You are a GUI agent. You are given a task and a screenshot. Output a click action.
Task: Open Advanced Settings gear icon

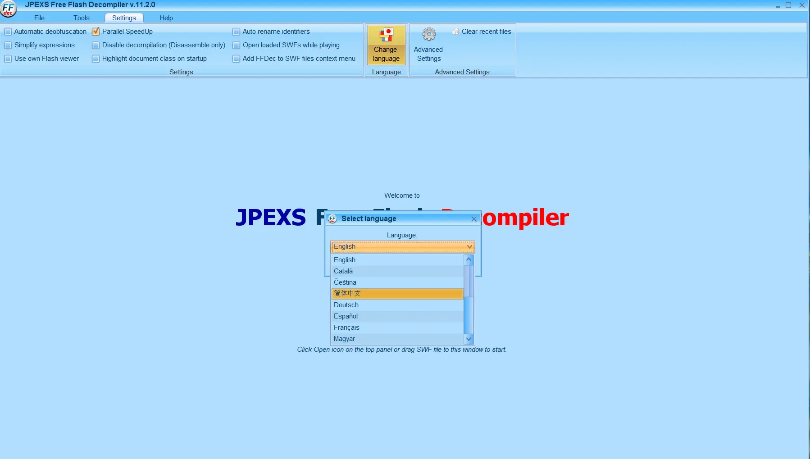[428, 34]
